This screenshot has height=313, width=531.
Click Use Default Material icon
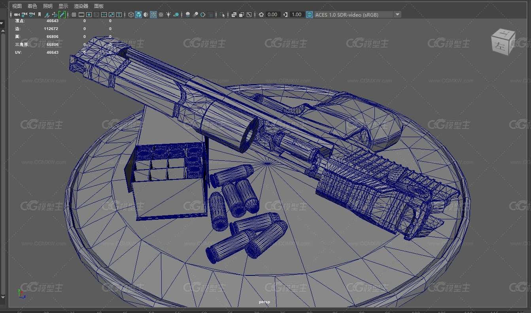(x=146, y=15)
